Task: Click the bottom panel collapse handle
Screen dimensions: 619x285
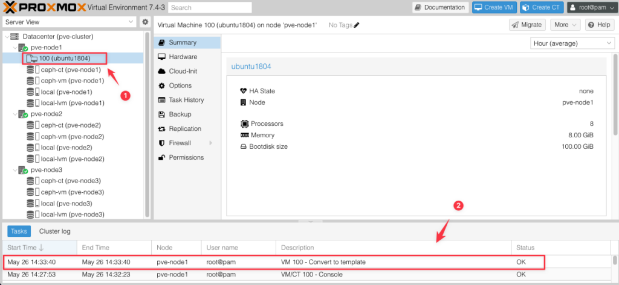Action: pos(310,221)
